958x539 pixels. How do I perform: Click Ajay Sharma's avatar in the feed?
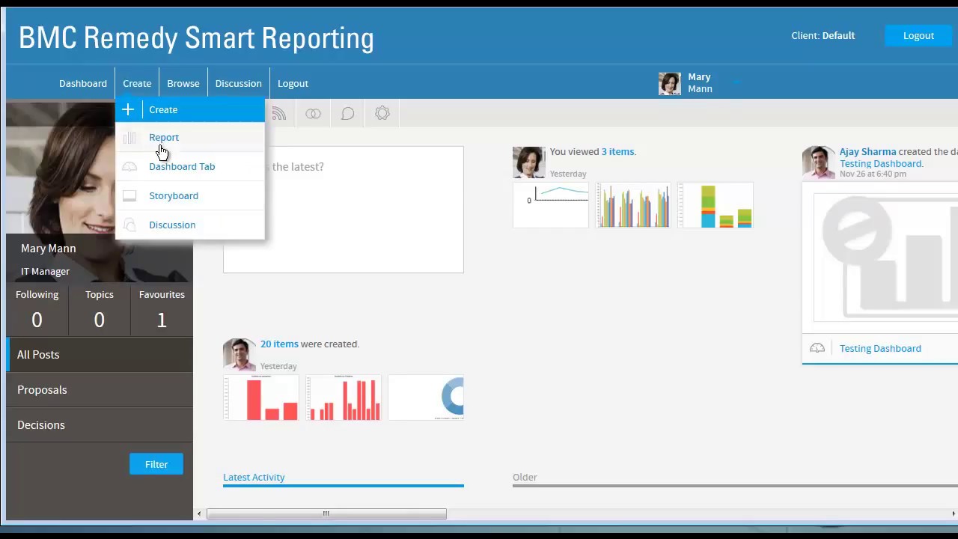(818, 162)
